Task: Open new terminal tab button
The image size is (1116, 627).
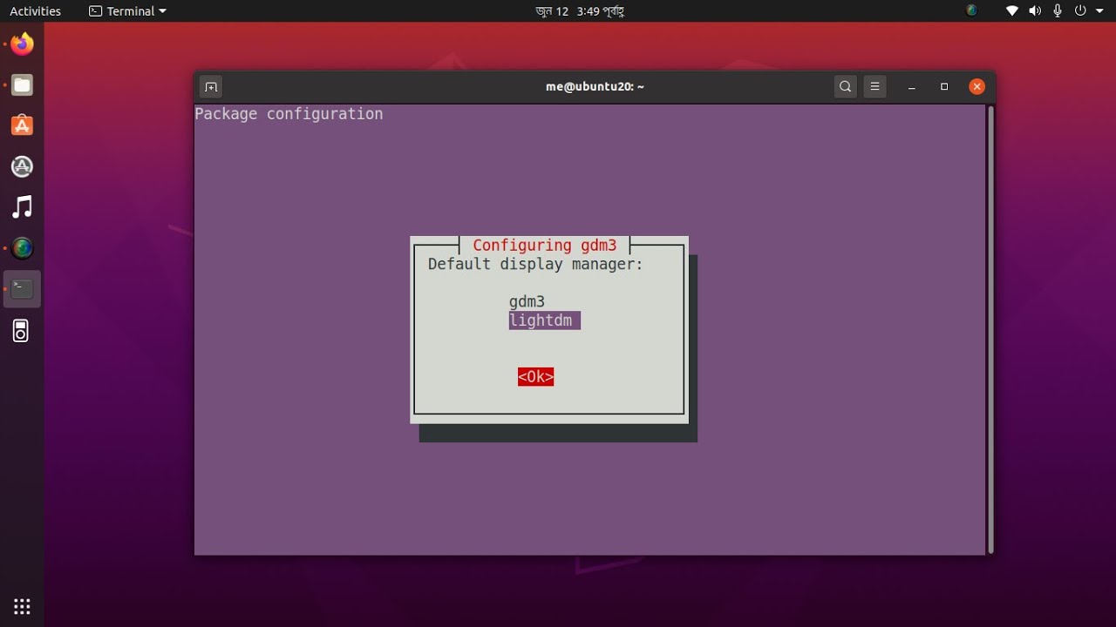Action: point(210,86)
